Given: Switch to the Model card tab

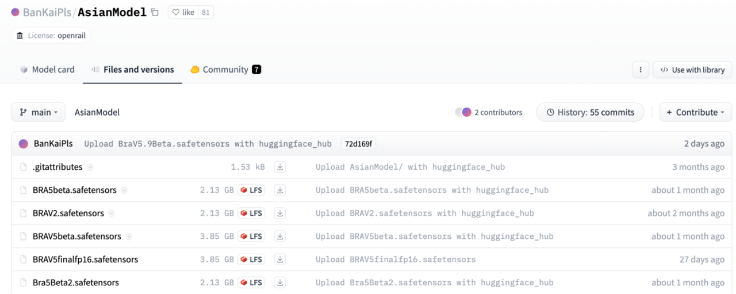Looking at the screenshot, I should click(x=47, y=70).
